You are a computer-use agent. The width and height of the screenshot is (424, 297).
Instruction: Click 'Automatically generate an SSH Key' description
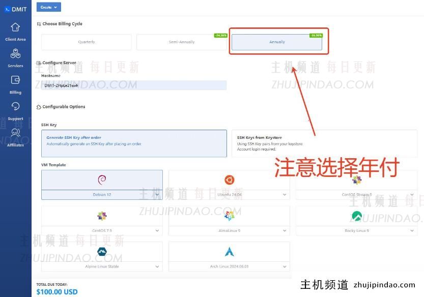94,144
